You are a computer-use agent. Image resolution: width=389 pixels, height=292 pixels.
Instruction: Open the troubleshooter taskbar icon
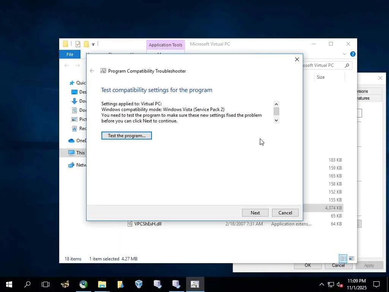click(195, 284)
